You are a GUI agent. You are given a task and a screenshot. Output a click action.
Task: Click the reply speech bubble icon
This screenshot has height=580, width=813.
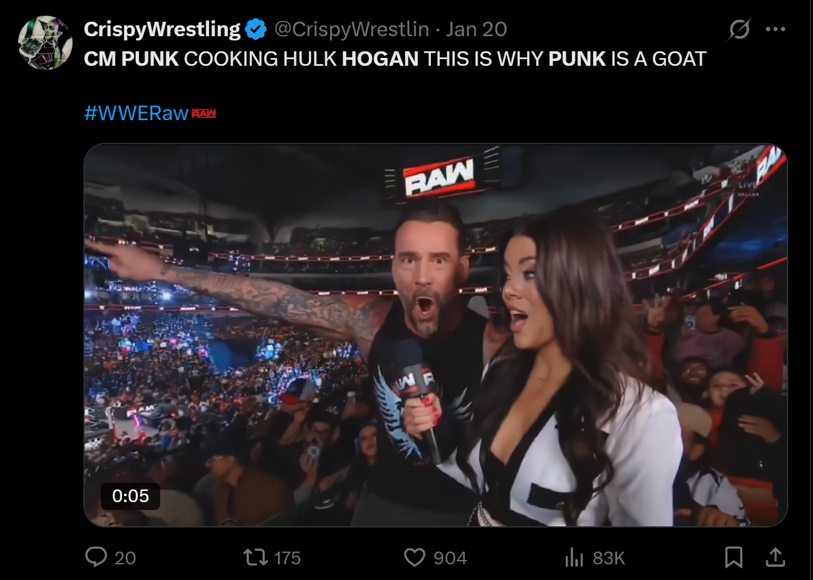coord(96,557)
